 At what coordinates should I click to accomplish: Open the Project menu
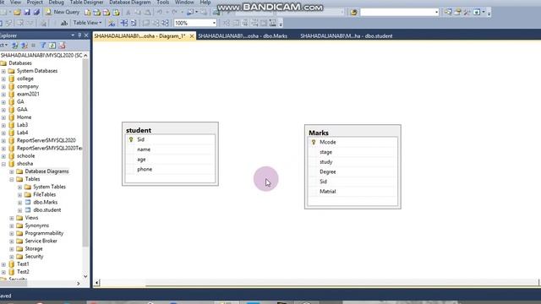pyautogui.click(x=35, y=3)
